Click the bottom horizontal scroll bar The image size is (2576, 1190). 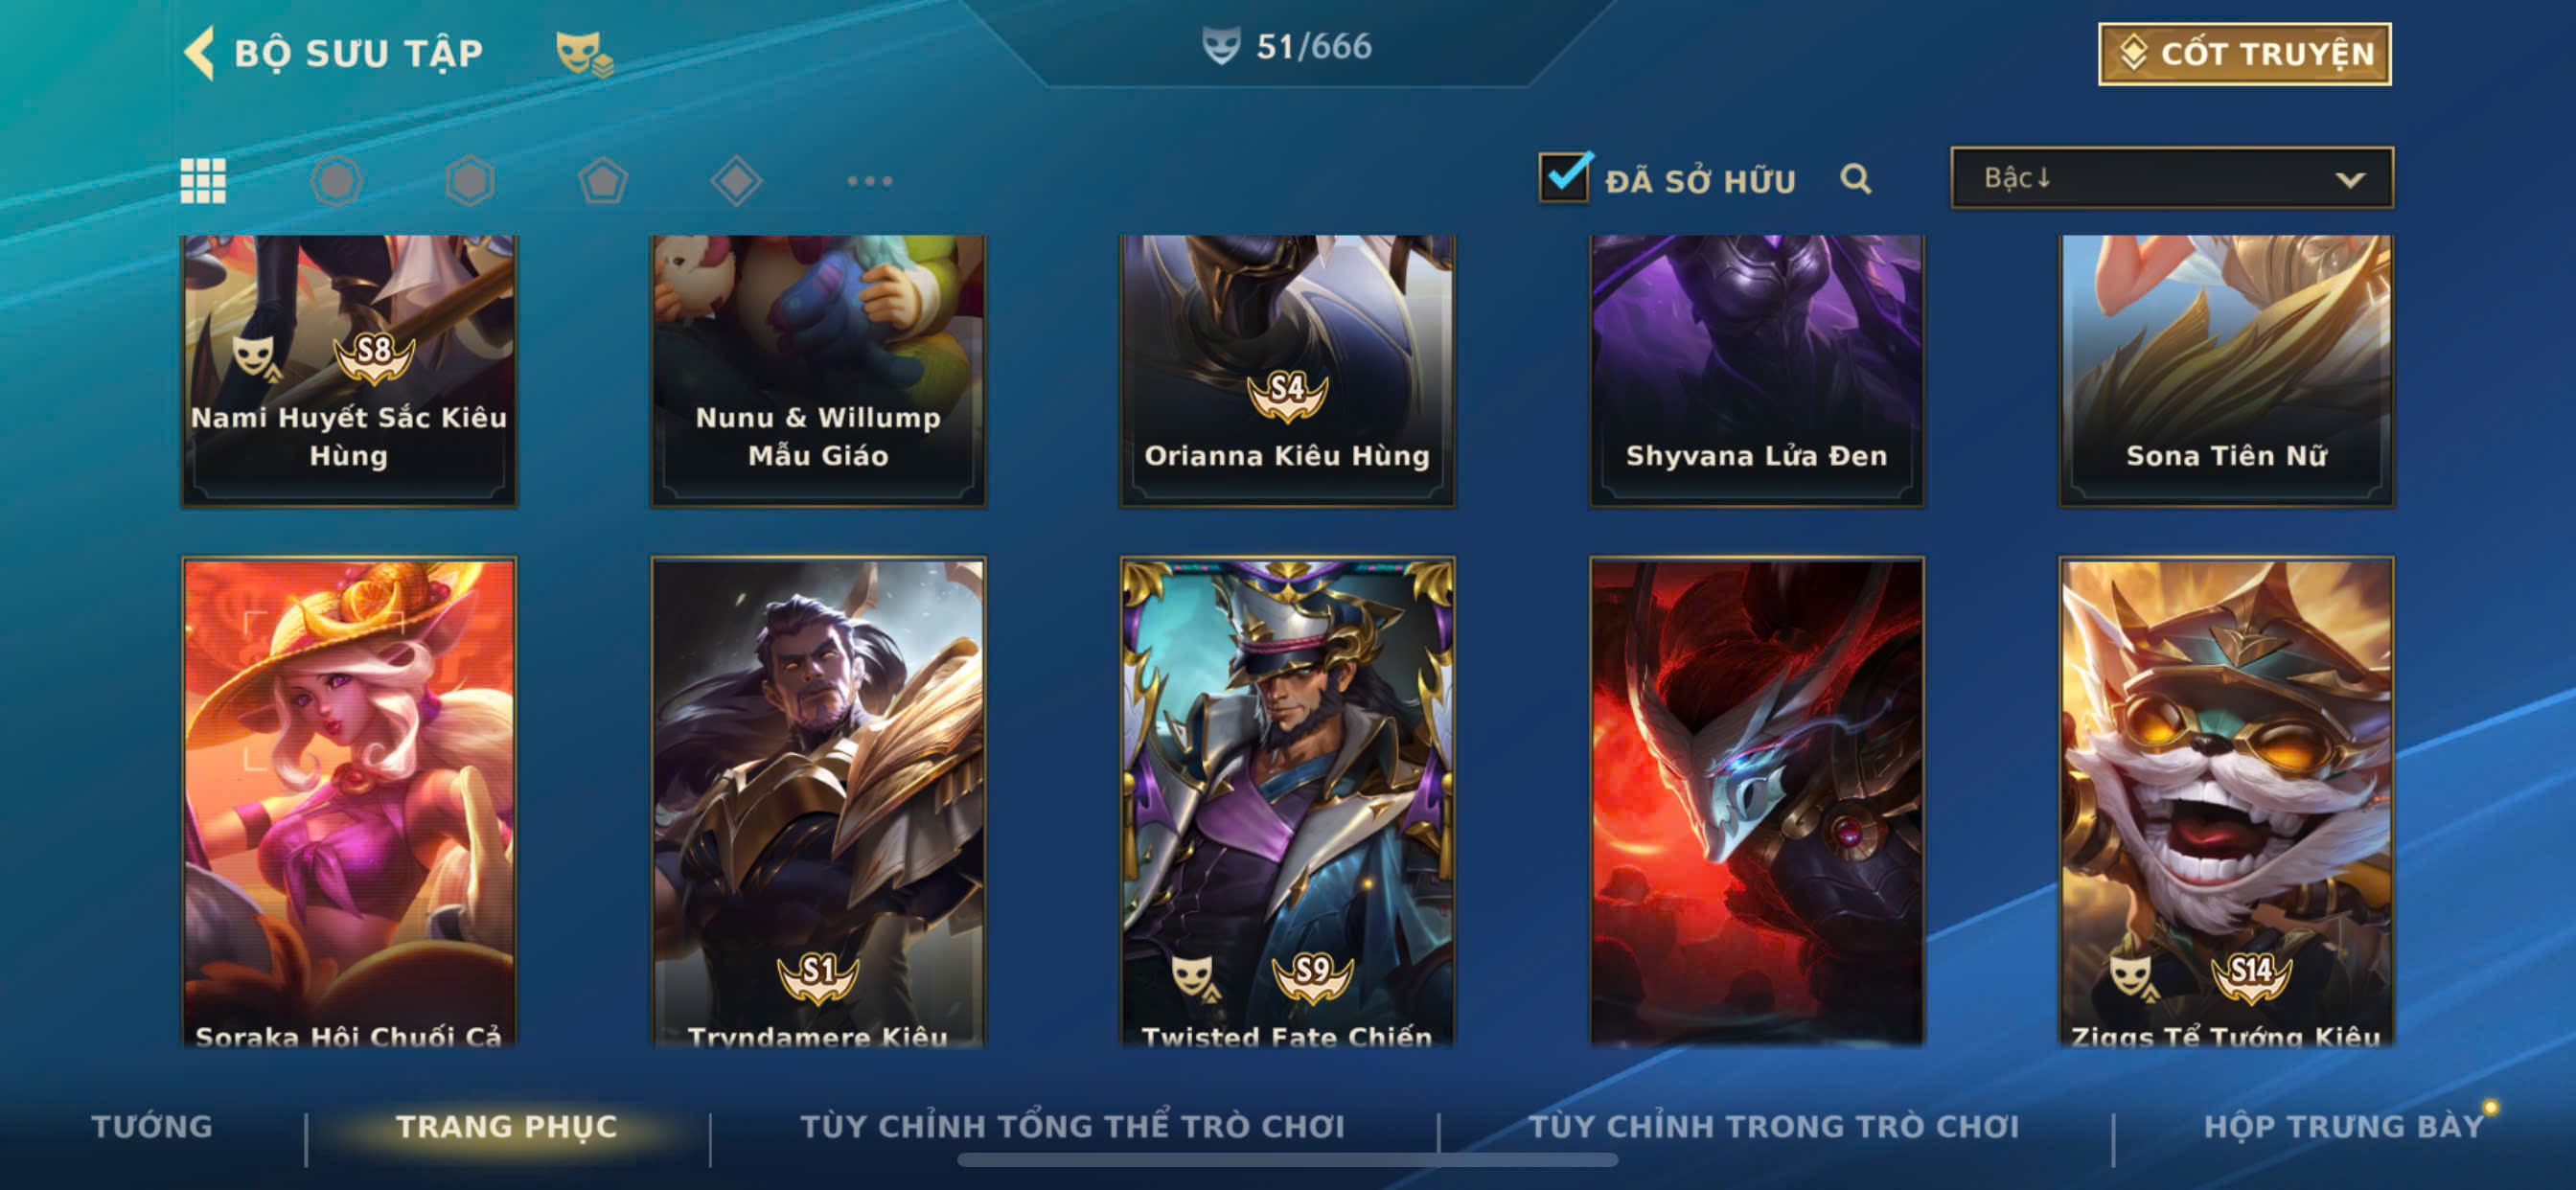pyautogui.click(x=1287, y=1160)
